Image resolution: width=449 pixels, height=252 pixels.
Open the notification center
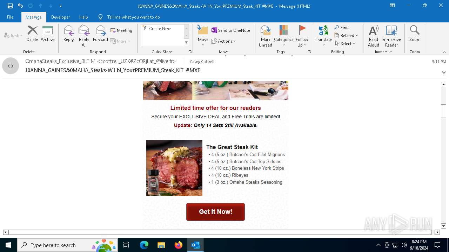437,245
